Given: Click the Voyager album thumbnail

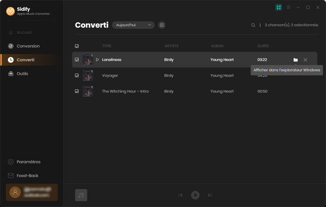Looking at the screenshot, I should (x=88, y=76).
